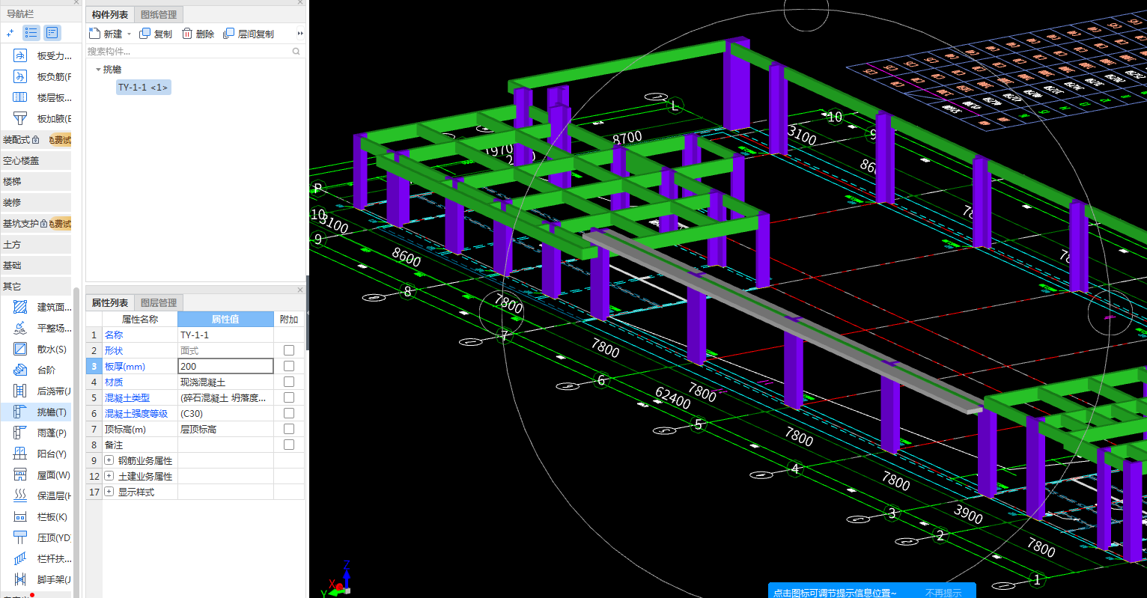Click the search magnifier in component search

[296, 51]
